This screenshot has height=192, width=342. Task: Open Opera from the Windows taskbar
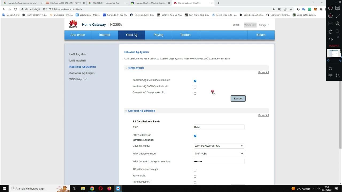100,188
